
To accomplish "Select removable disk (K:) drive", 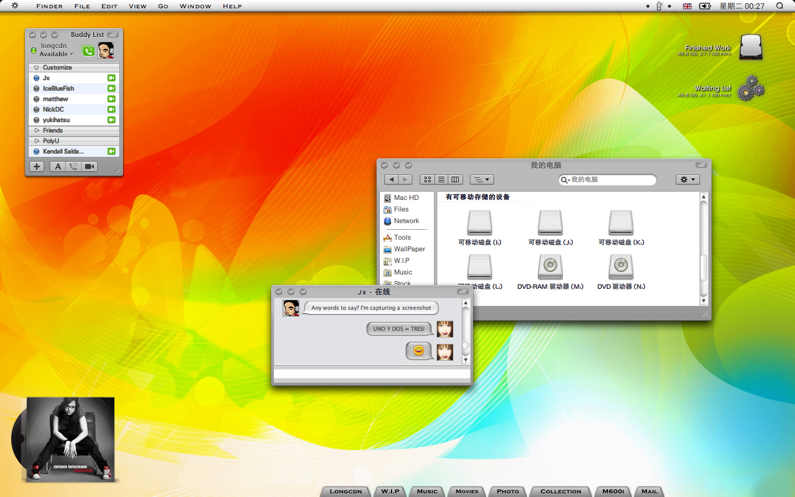I will (x=621, y=228).
